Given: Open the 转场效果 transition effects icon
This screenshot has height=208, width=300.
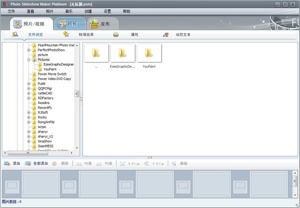Looking at the screenshot, I should 66,34.
